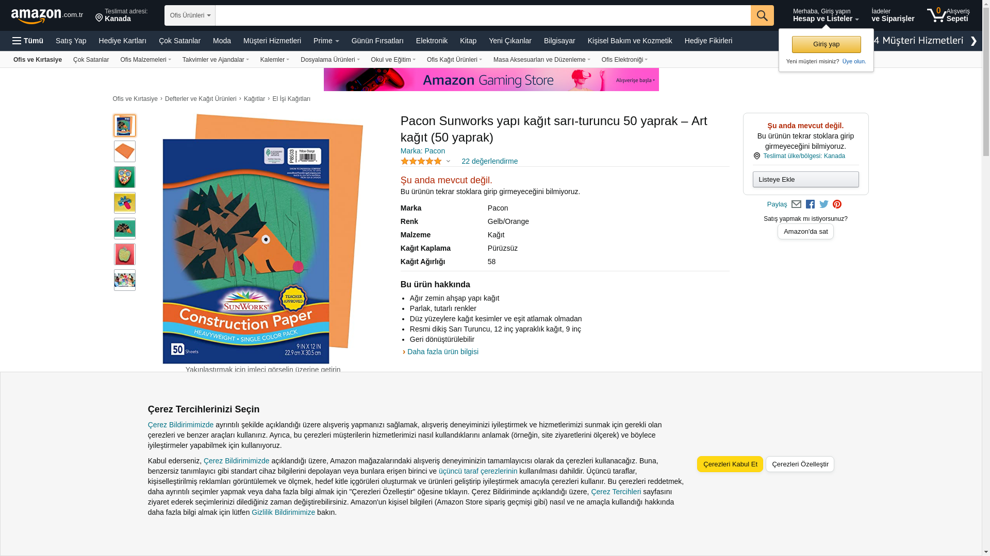
Task: Open the Marka: Pacon brand link
Action: [423, 151]
